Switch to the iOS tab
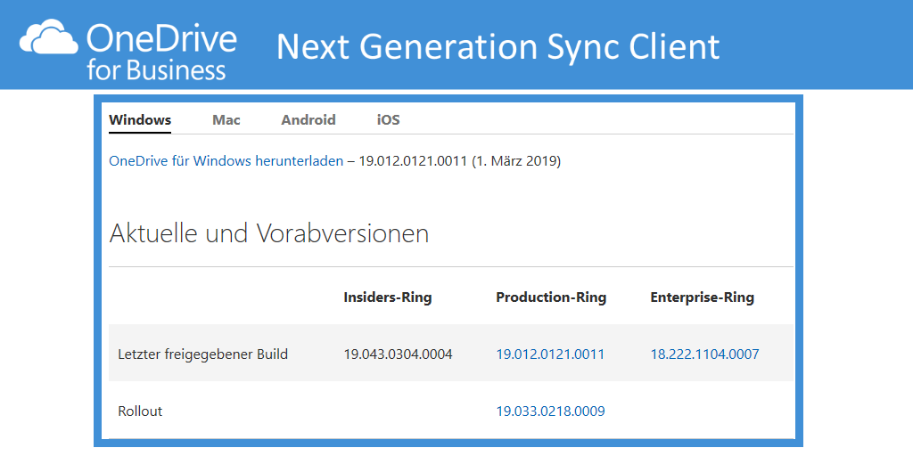913x456 pixels. (x=388, y=119)
